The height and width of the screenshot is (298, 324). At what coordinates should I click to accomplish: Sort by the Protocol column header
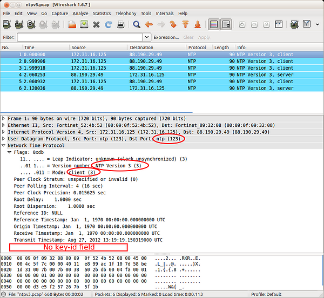point(199,48)
